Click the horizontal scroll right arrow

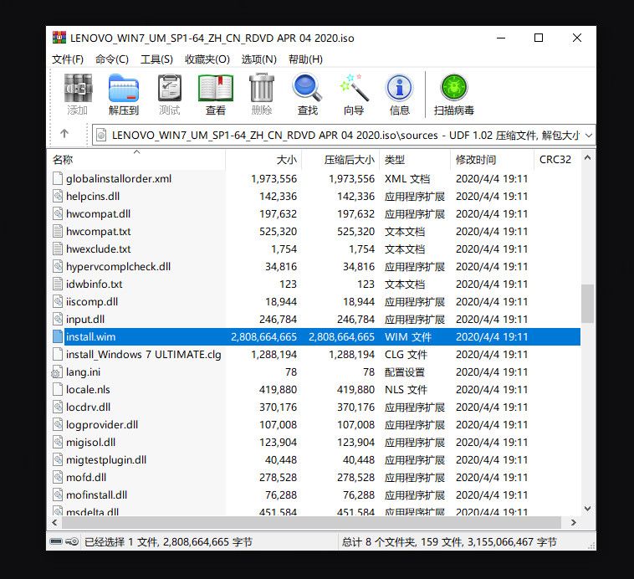pos(573,522)
